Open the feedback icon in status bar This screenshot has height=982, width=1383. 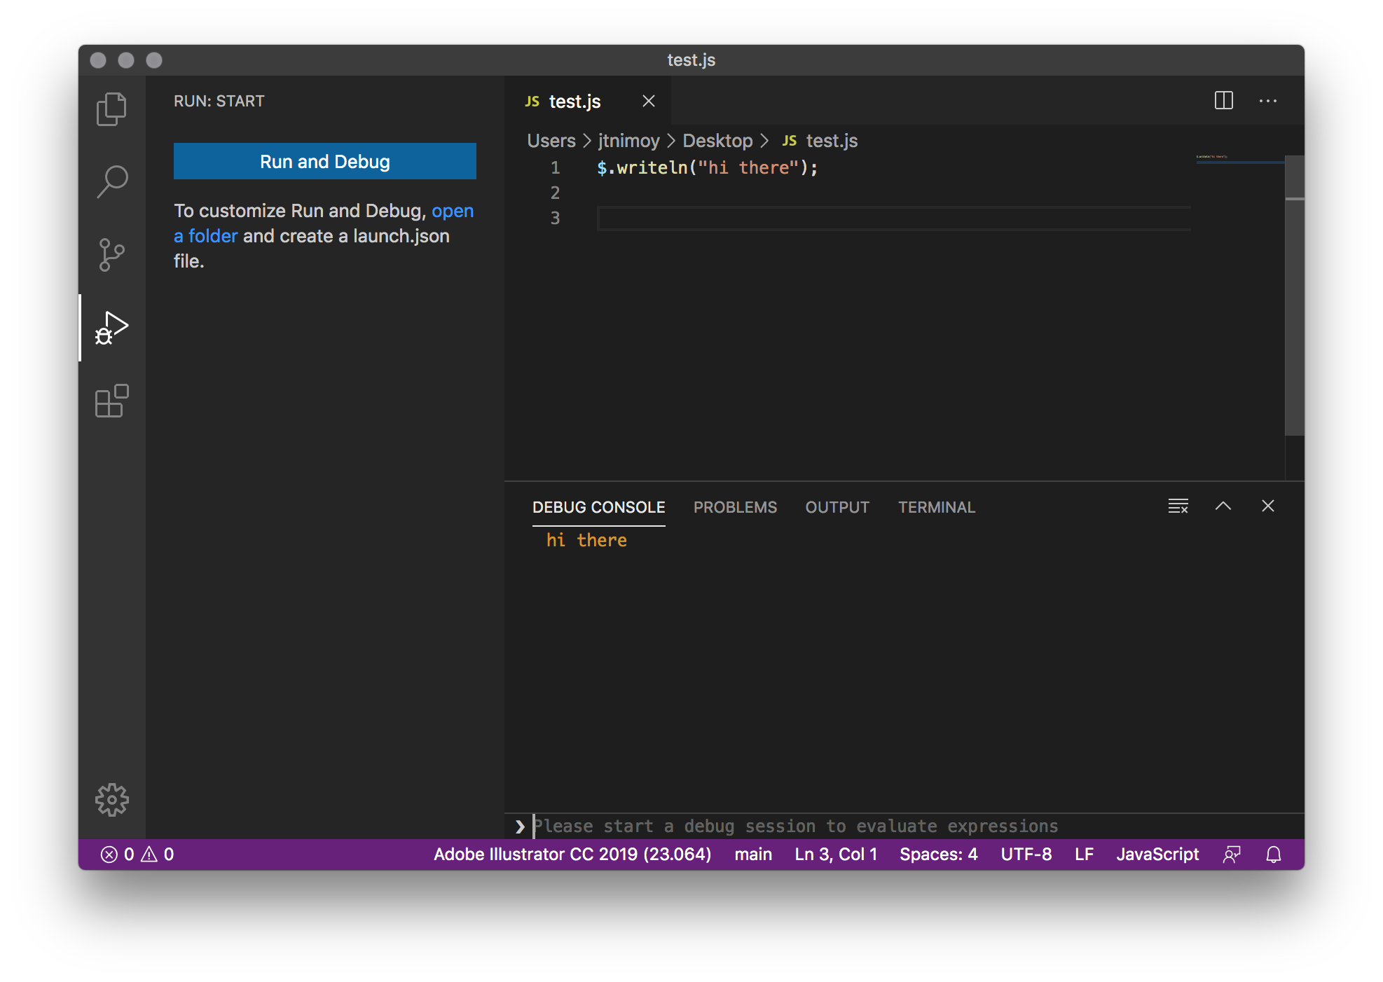[1232, 855]
